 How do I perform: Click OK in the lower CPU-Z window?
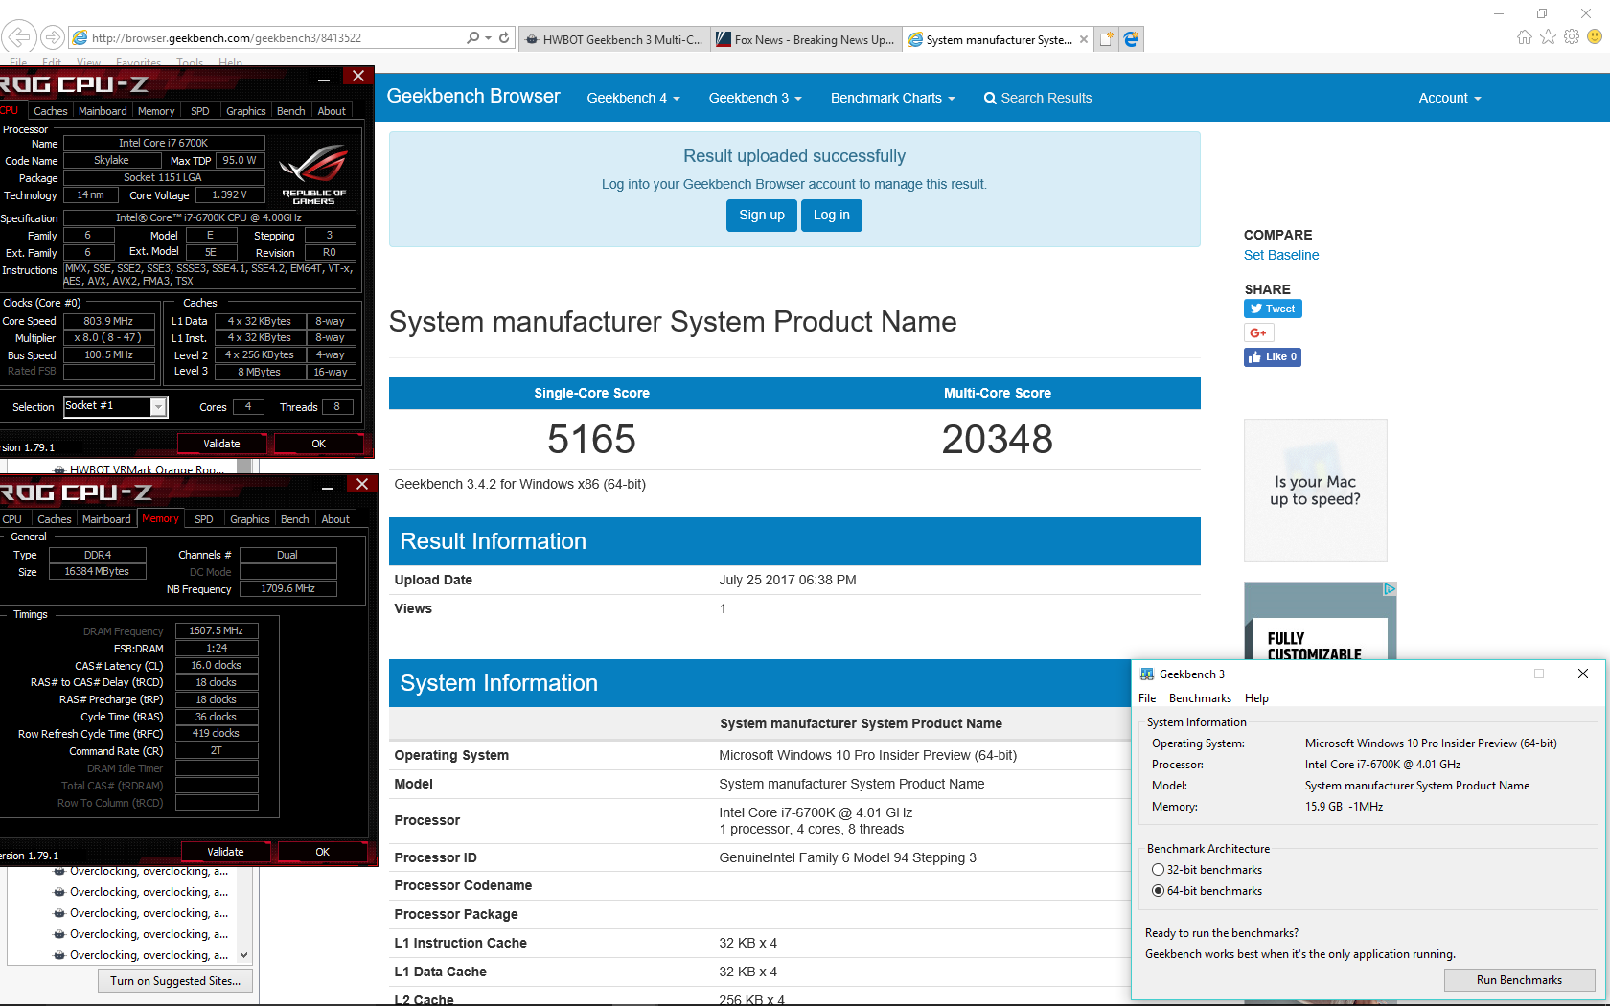point(322,852)
